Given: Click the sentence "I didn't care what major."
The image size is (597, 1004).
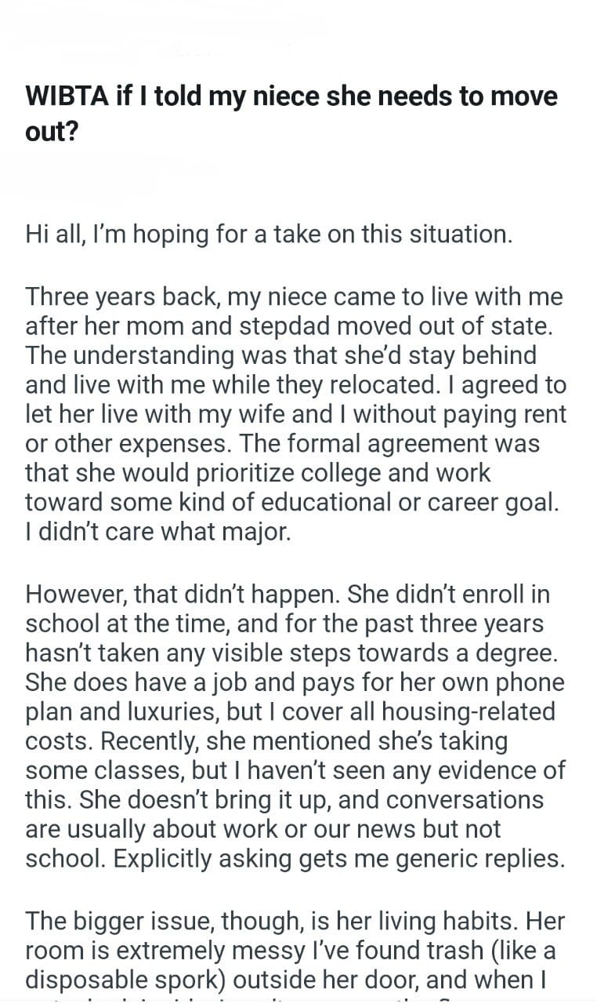Looking at the screenshot, I should [157, 533].
